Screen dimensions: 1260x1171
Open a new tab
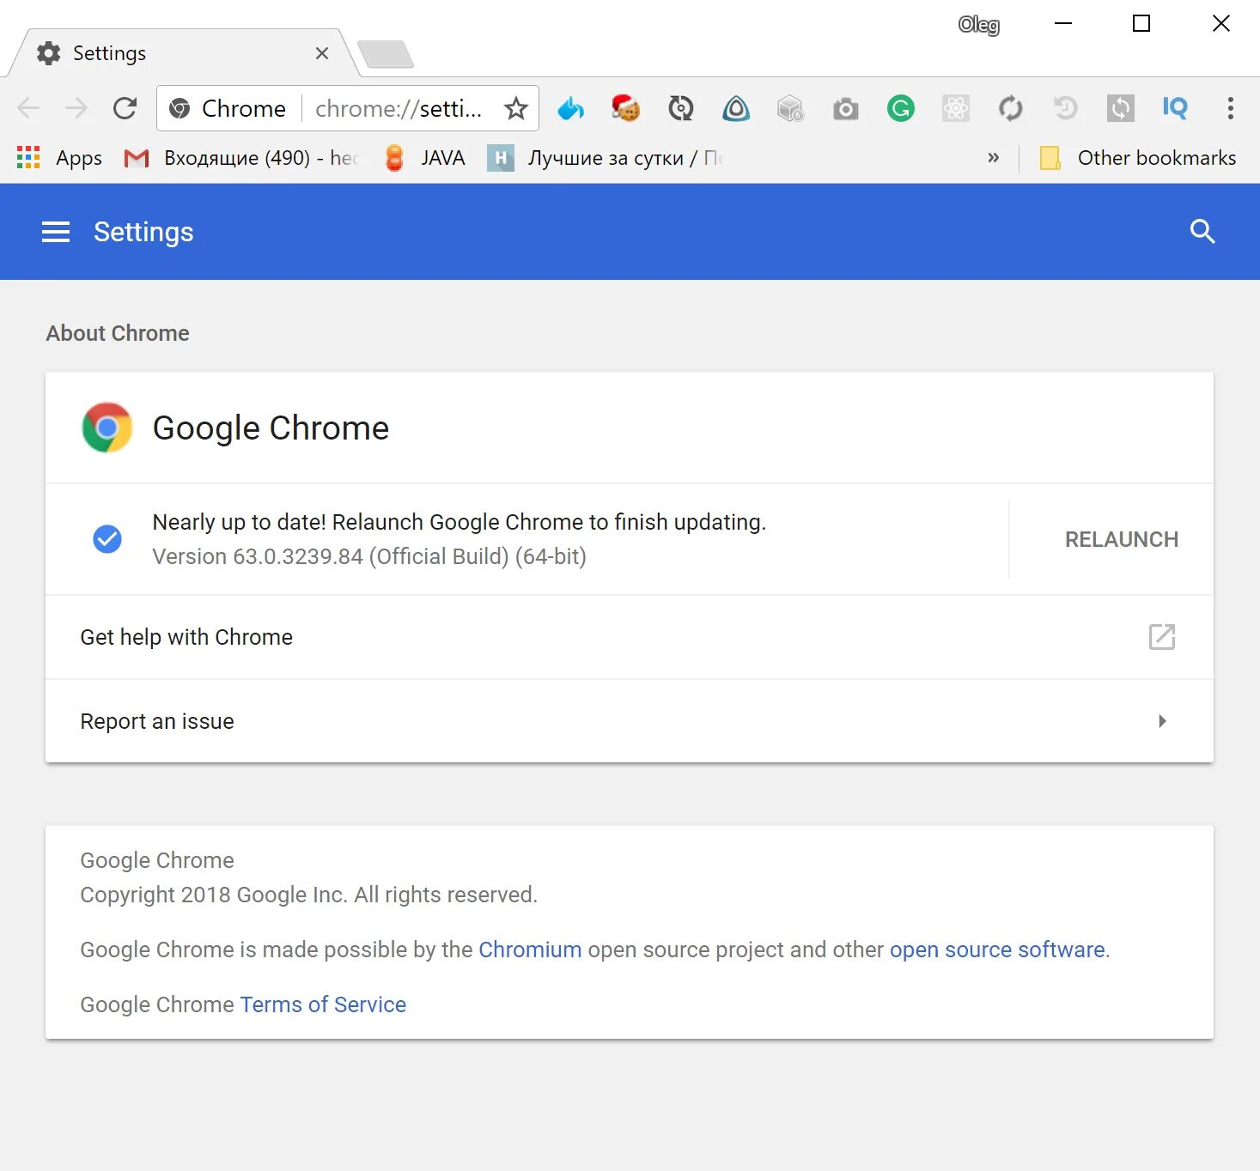(x=386, y=54)
